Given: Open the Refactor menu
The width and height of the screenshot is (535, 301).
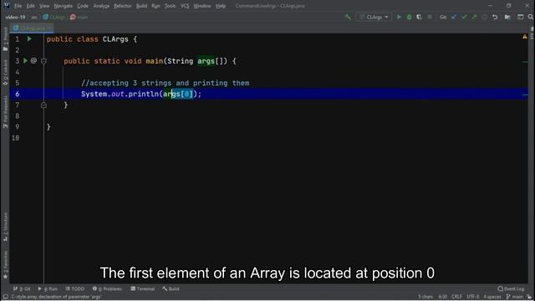Looking at the screenshot, I should click(123, 6).
